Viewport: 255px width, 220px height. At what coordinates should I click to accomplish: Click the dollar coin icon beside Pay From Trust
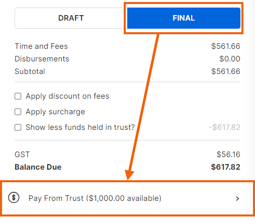[14, 197]
